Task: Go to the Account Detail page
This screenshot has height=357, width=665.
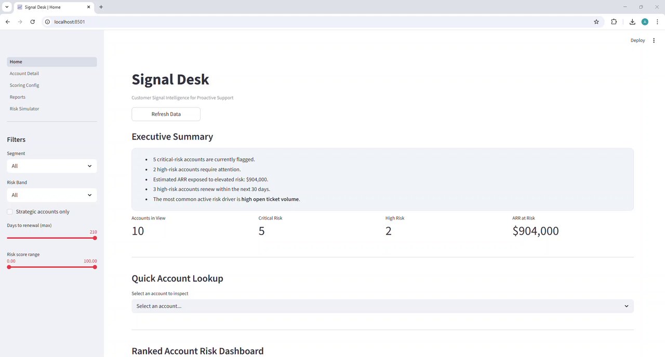Action: pos(24,74)
